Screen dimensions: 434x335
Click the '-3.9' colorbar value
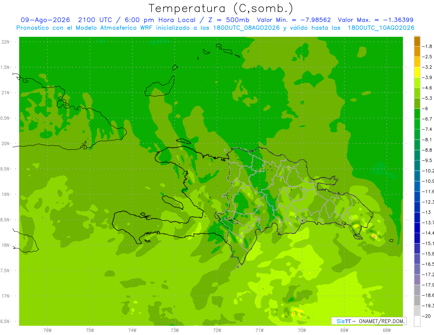coord(427,77)
